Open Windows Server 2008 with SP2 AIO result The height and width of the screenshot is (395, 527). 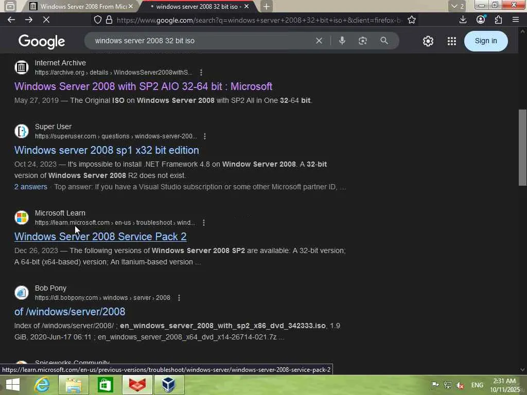coord(143,86)
